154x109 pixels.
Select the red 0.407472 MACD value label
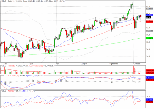[x=149, y=80]
